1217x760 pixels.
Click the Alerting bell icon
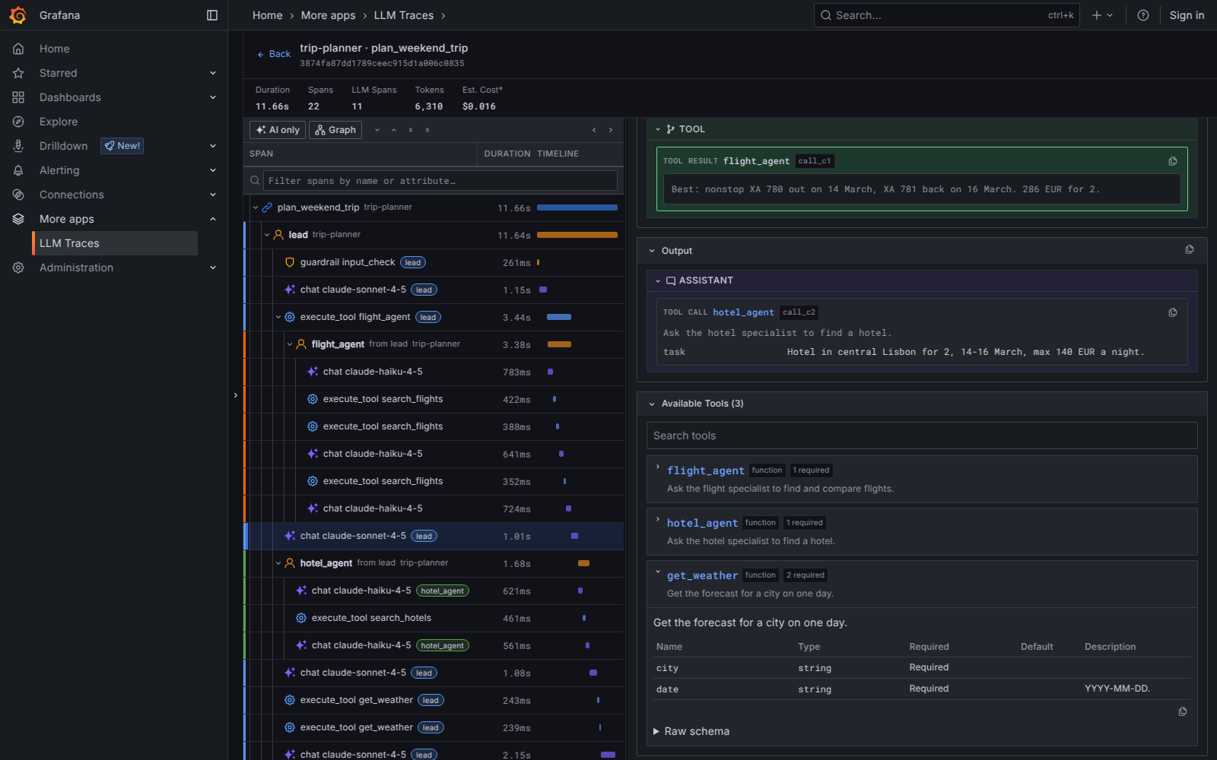[x=18, y=170]
